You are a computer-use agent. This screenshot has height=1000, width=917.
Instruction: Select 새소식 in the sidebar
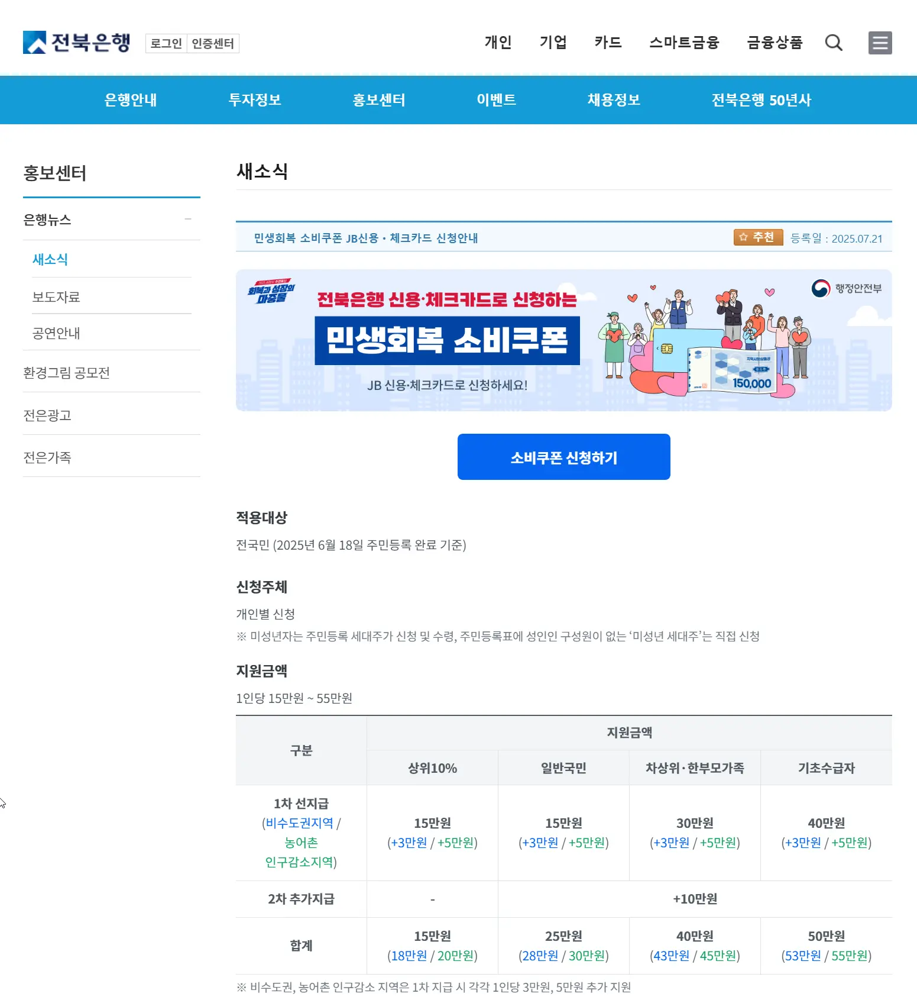point(50,259)
